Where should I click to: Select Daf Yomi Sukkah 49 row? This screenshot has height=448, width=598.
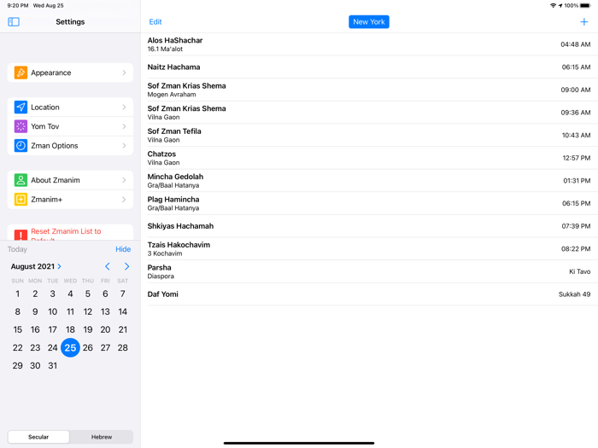[369, 294]
